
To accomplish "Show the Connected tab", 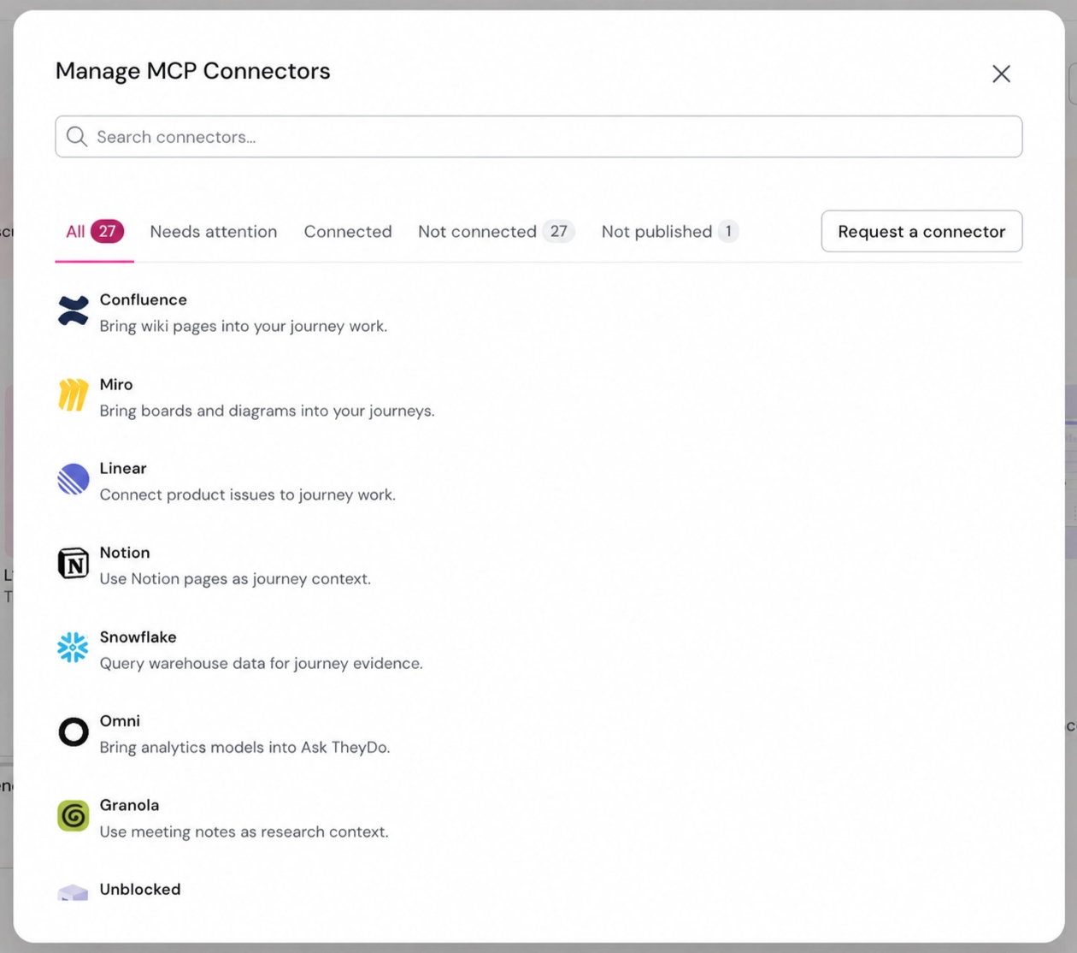I will (348, 232).
